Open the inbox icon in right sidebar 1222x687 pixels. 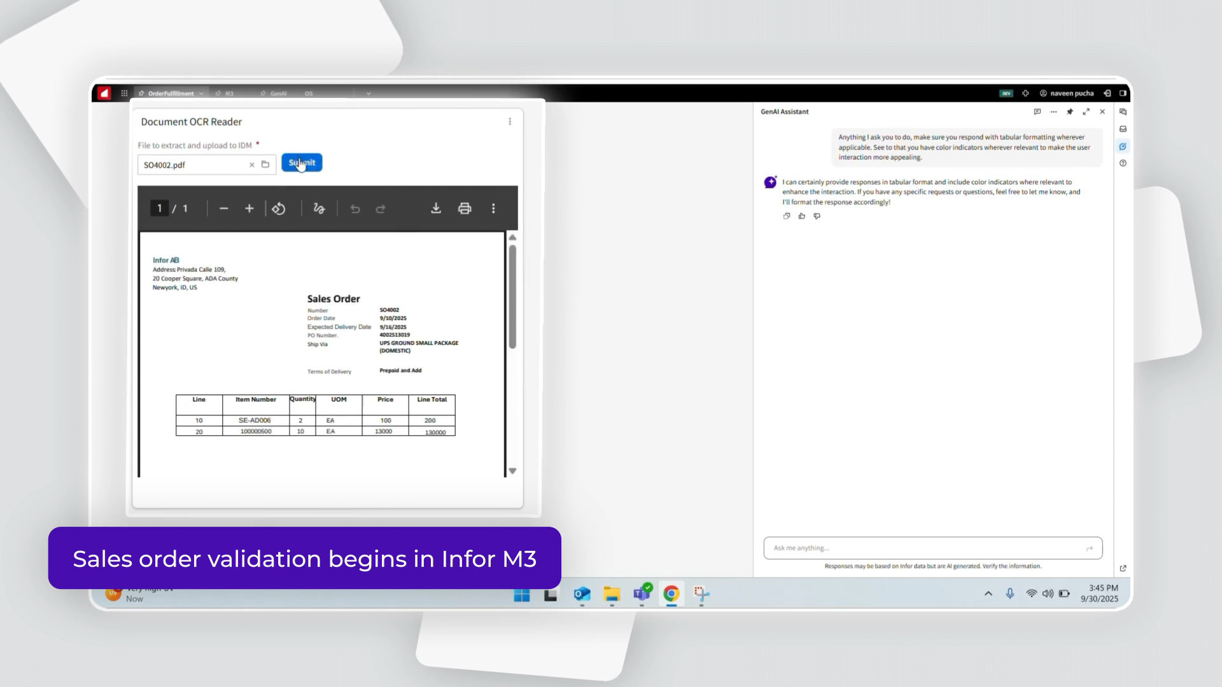coord(1123,129)
